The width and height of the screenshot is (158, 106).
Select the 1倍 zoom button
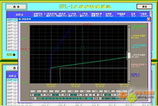pos(36,91)
